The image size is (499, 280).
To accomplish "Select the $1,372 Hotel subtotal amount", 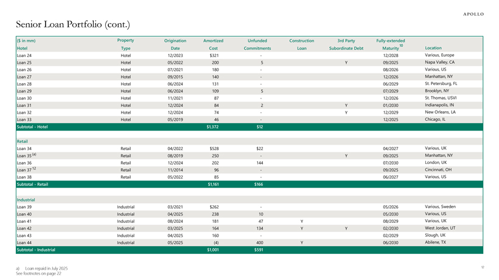I will point(212,127).
